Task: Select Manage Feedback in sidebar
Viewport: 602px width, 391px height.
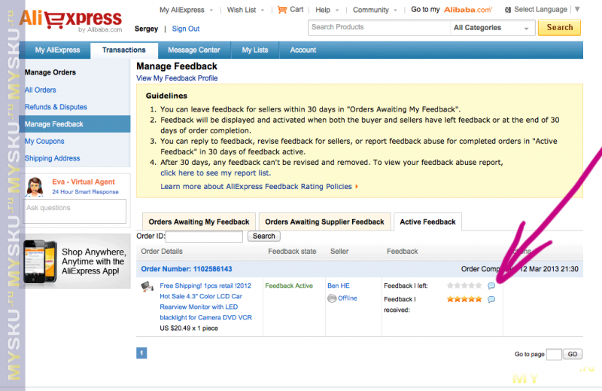Action: click(74, 124)
